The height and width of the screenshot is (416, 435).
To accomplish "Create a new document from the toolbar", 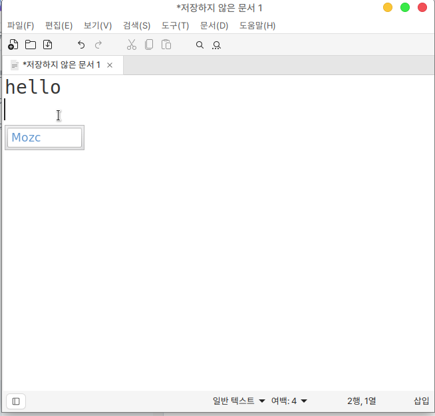I will 13,45.
